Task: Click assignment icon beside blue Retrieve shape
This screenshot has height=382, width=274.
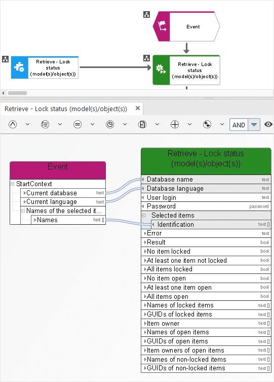Action: [x=5, y=59]
